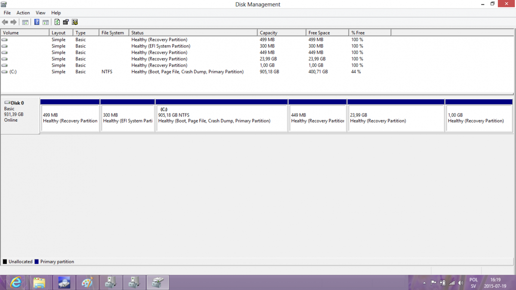Click the Forward arrow toolbar icon
The image size is (516, 290).
tap(13, 22)
